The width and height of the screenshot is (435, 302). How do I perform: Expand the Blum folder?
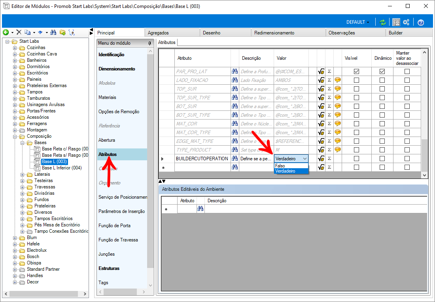[x=15, y=237]
